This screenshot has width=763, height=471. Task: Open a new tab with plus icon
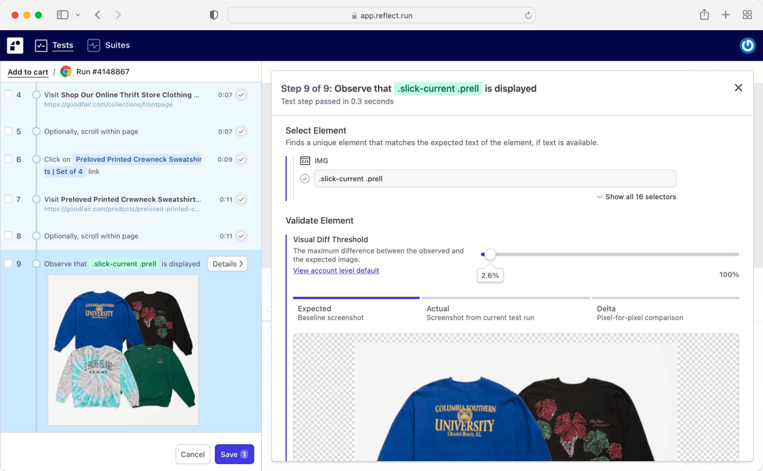point(726,15)
